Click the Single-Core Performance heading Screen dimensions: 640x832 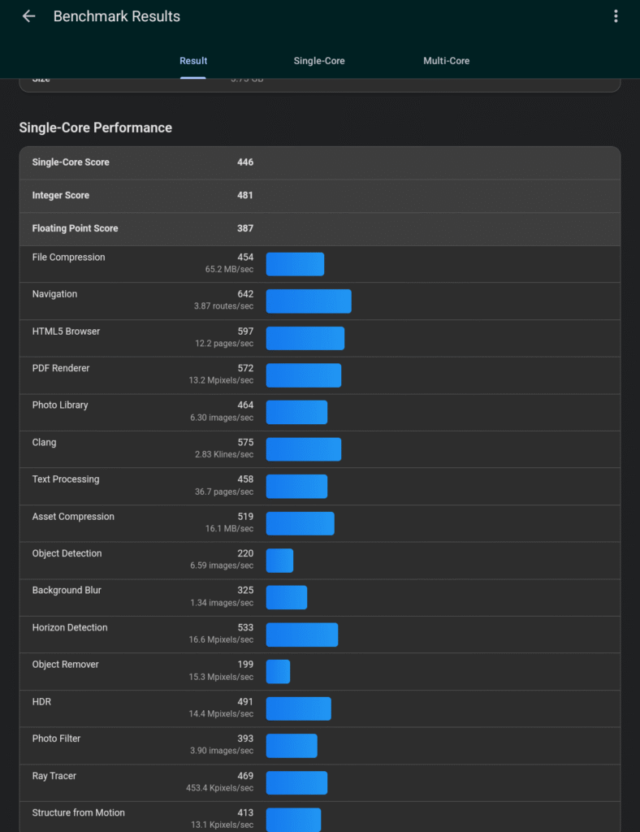point(96,128)
